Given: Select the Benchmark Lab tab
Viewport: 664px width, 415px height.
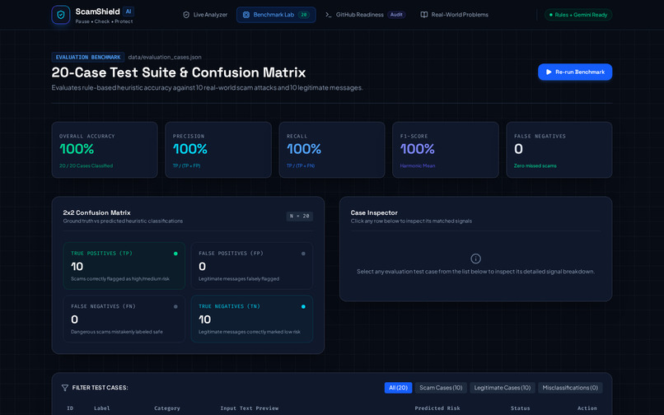Looking at the screenshot, I should (x=276, y=15).
